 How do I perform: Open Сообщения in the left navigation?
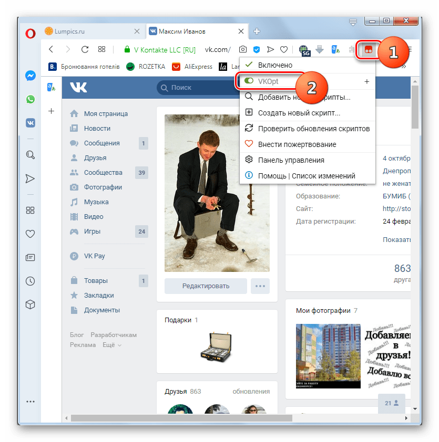click(x=101, y=143)
